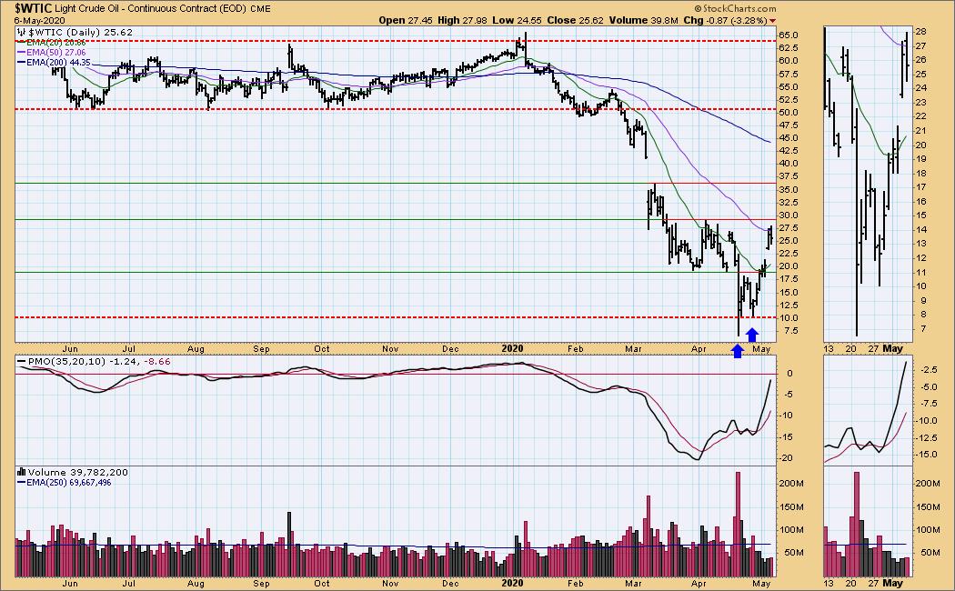Click the Dec month label under volume panel

450,583
